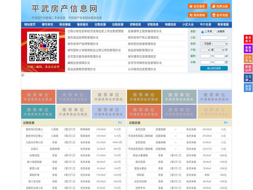Click the QR code banner image
253x190 pixels.
point(43,50)
